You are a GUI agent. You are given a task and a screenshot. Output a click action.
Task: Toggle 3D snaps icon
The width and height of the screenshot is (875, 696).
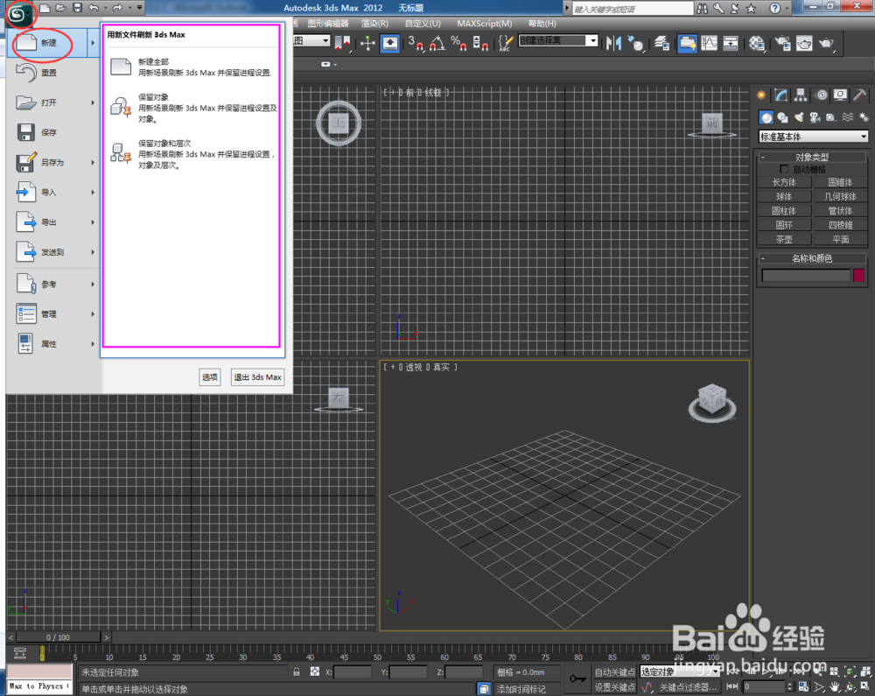415,43
